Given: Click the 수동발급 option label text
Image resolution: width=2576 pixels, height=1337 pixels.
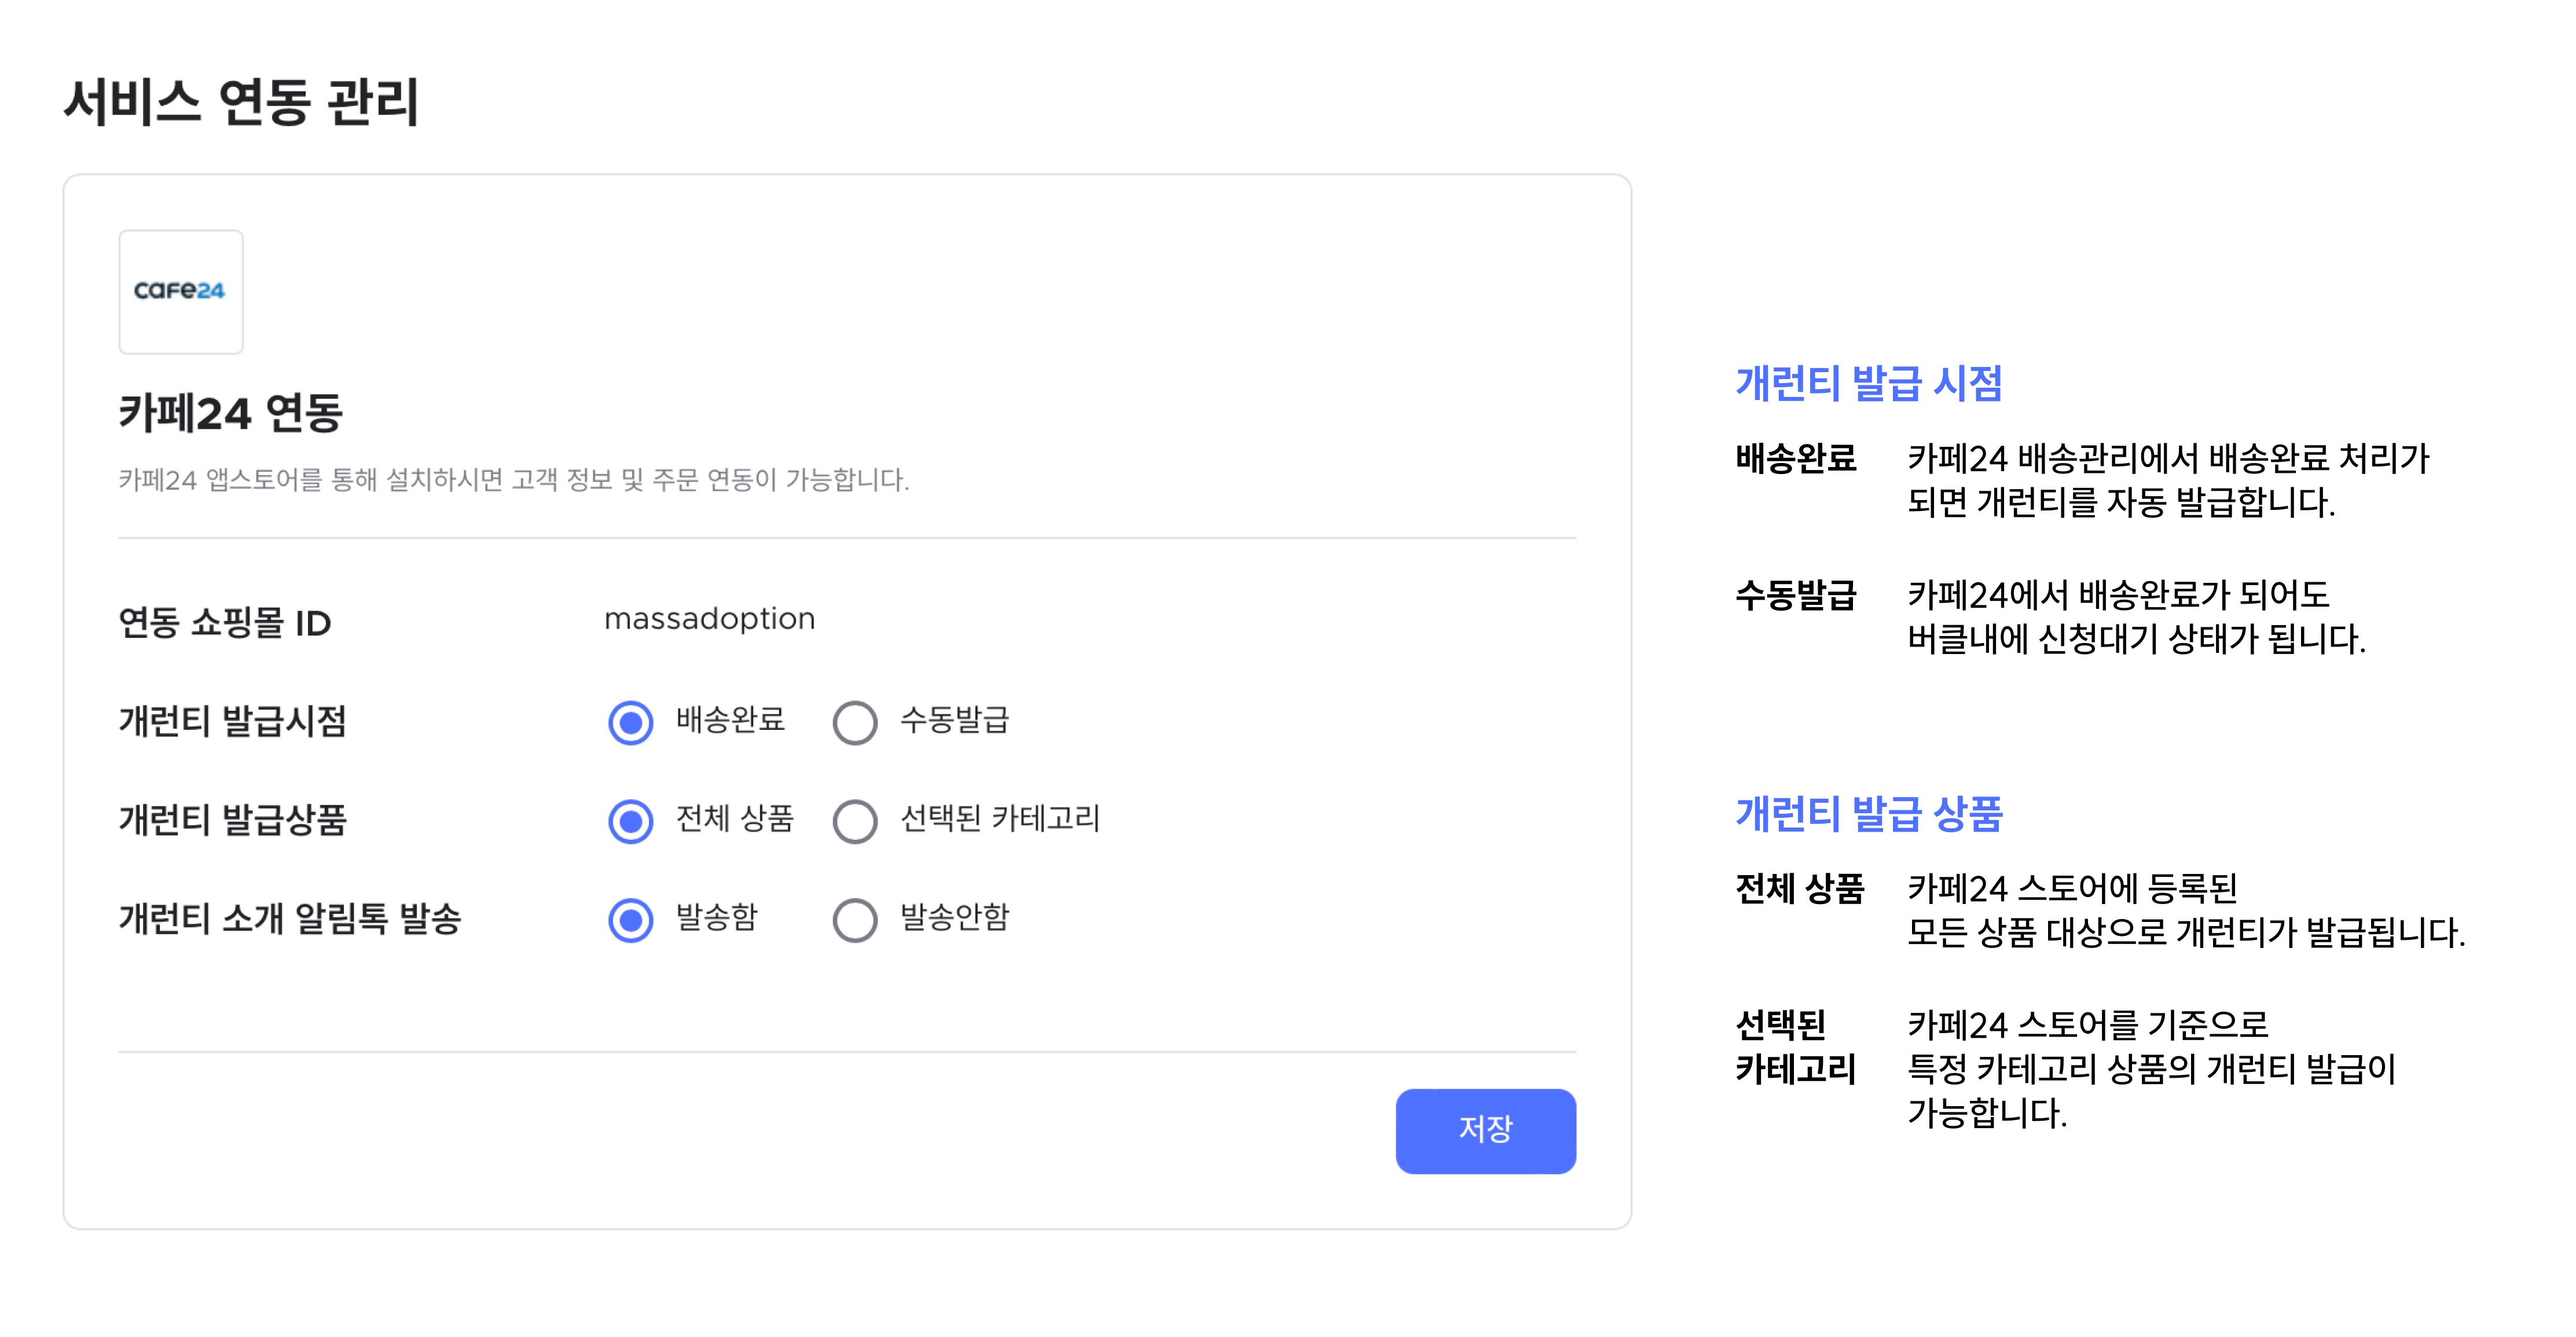Looking at the screenshot, I should (x=955, y=719).
